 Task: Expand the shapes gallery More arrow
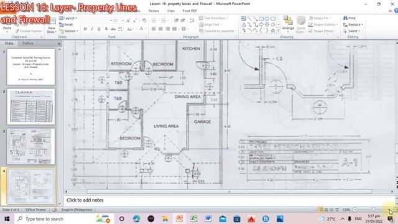[x=279, y=30]
